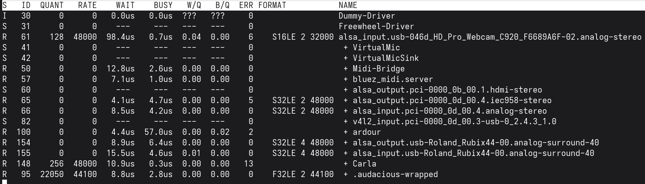The image size is (645, 184).
Task: Click the .audacious-wrapped node
Action: pyautogui.click(x=395, y=175)
